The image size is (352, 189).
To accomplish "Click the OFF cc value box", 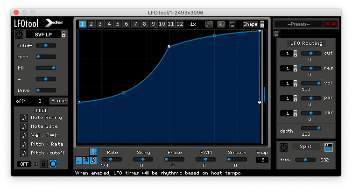I will click(x=24, y=164).
